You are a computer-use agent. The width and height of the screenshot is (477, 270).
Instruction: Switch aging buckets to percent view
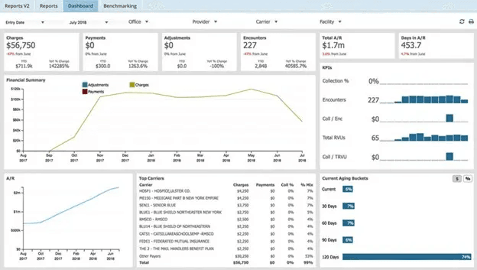[x=467, y=178]
